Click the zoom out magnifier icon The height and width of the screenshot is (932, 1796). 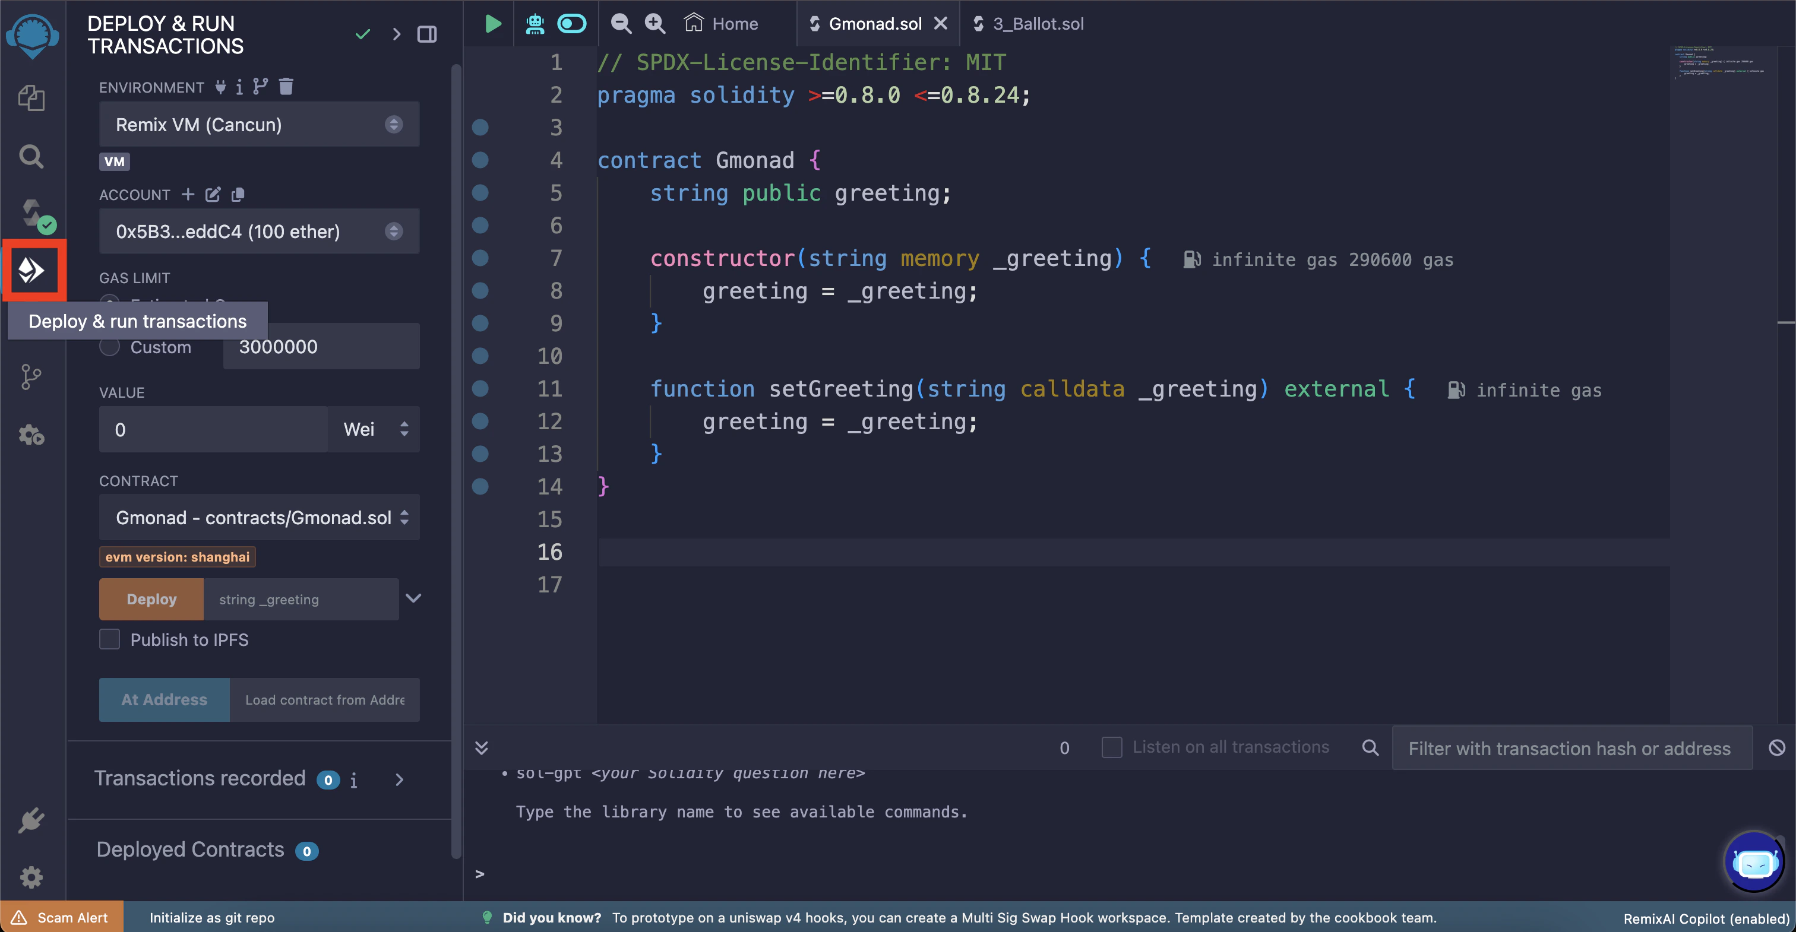click(621, 24)
